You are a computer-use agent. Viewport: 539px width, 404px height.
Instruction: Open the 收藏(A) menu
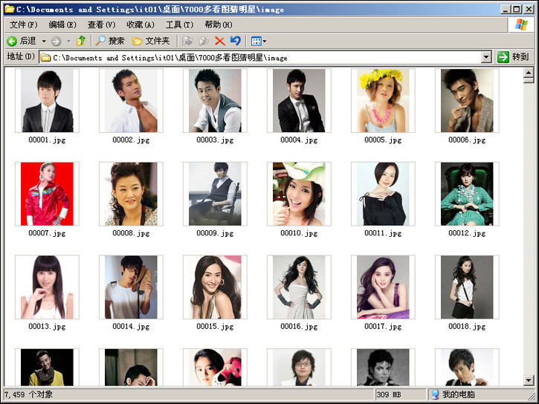pyautogui.click(x=141, y=25)
